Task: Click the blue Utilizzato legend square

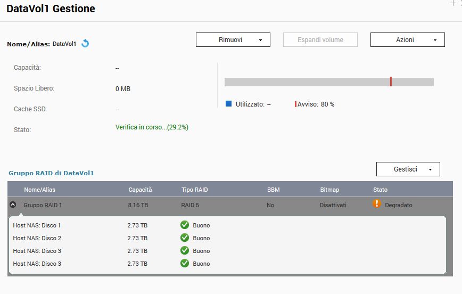Action: (x=229, y=104)
